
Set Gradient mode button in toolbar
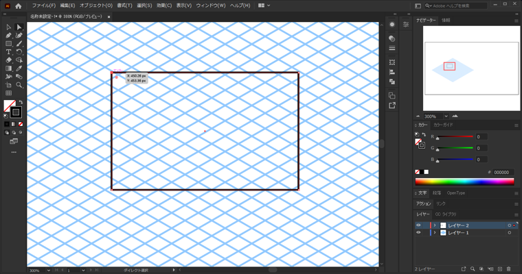[14, 124]
